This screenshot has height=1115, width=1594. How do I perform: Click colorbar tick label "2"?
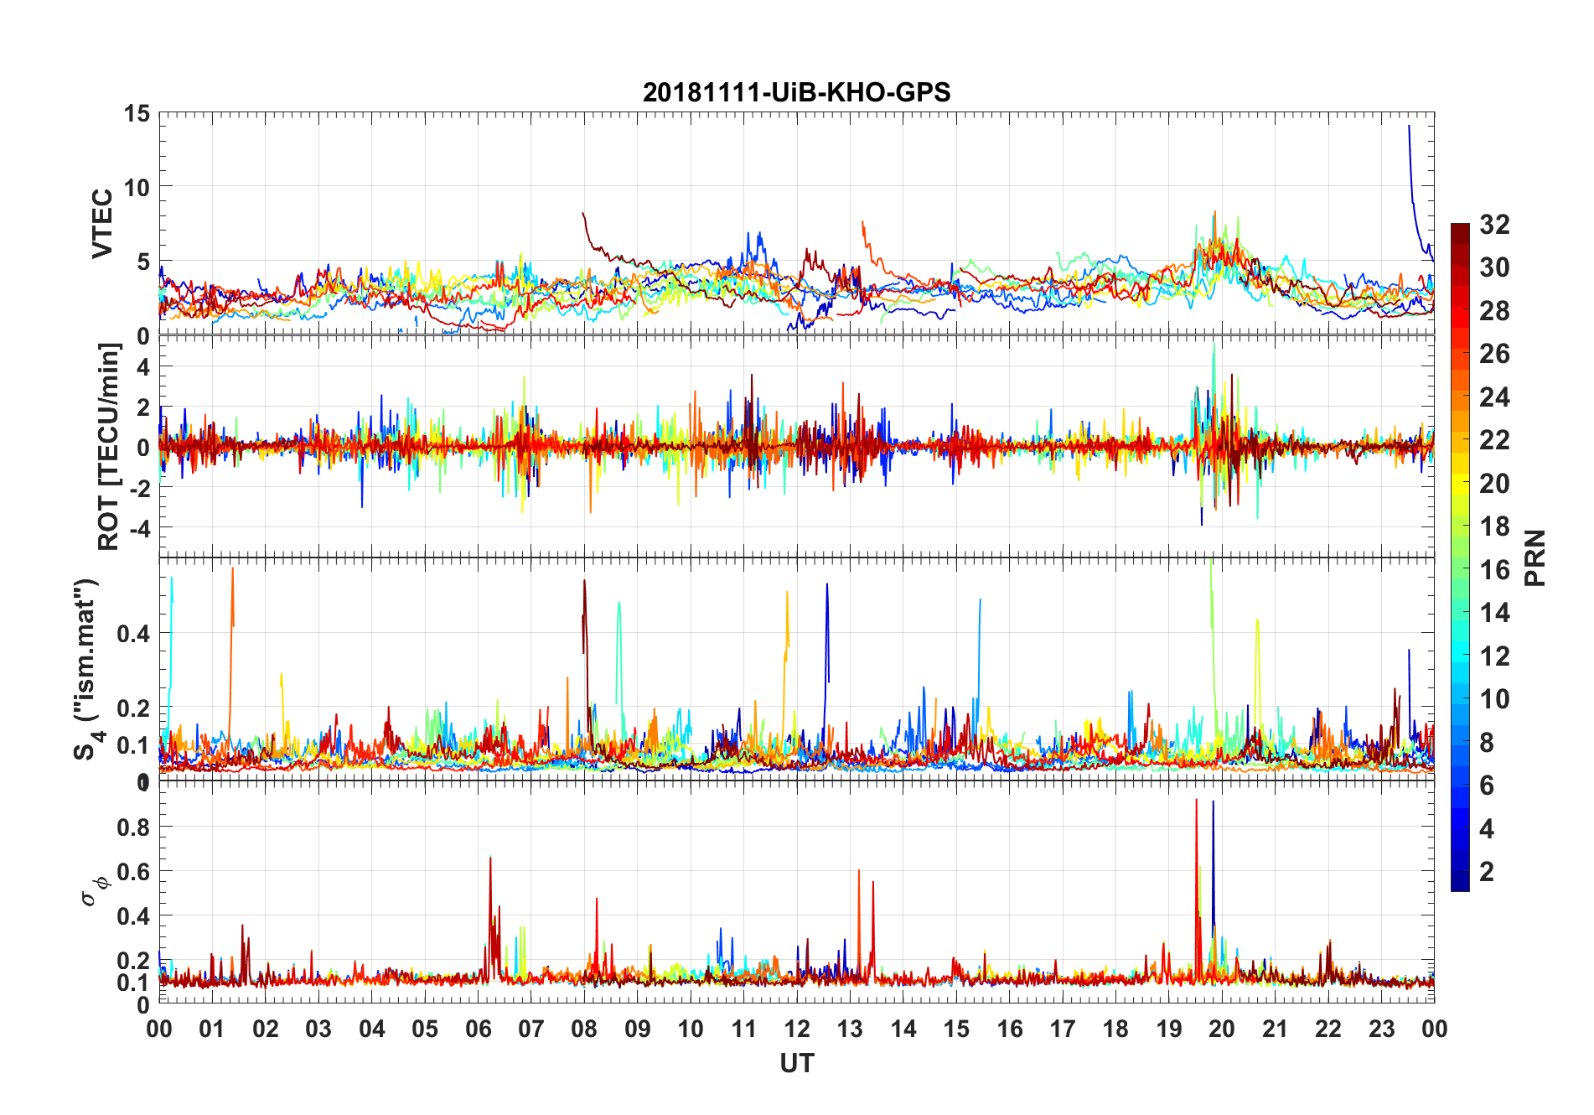pyautogui.click(x=1487, y=871)
